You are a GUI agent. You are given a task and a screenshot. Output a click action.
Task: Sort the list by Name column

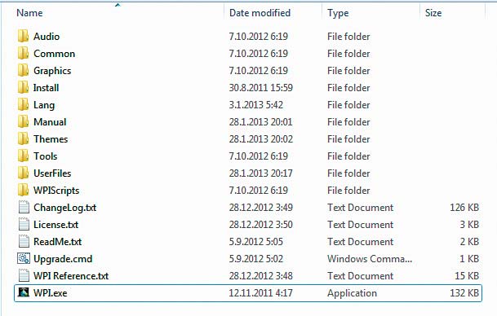point(29,13)
